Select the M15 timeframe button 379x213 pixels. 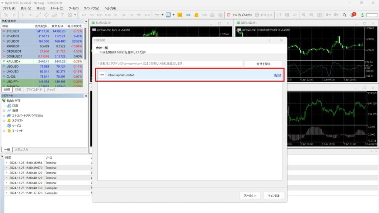[100, 15]
